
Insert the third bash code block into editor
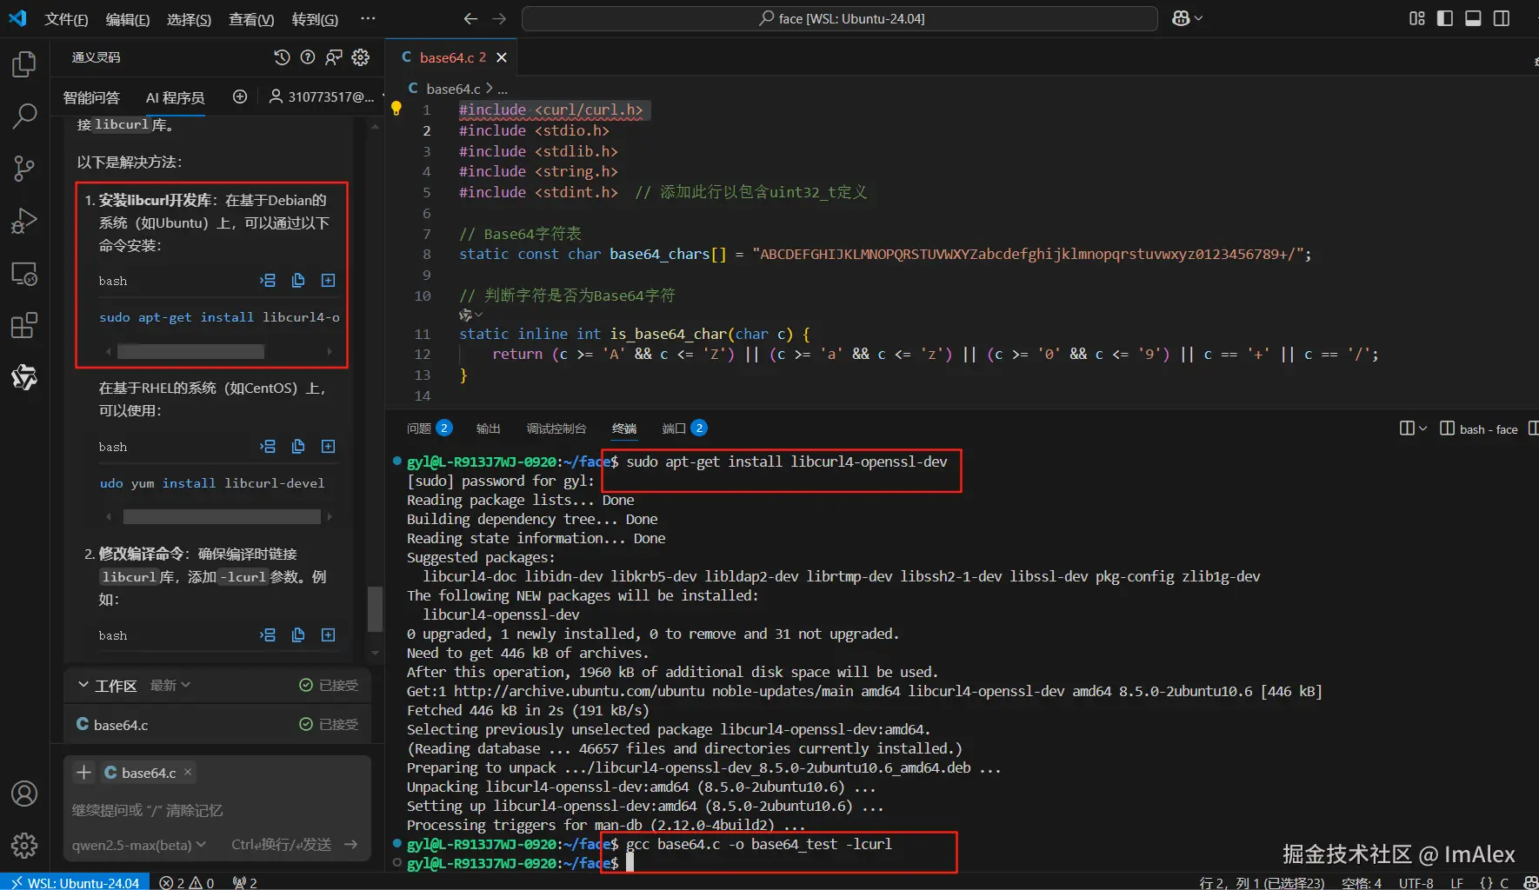[x=268, y=634]
